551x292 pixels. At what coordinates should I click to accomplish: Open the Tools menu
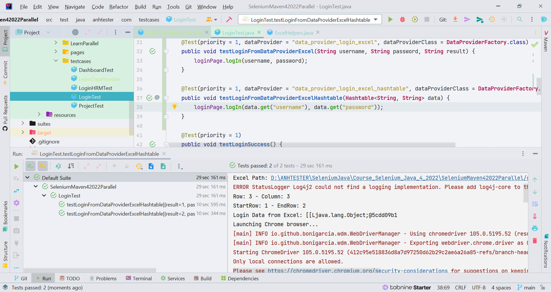173,7
